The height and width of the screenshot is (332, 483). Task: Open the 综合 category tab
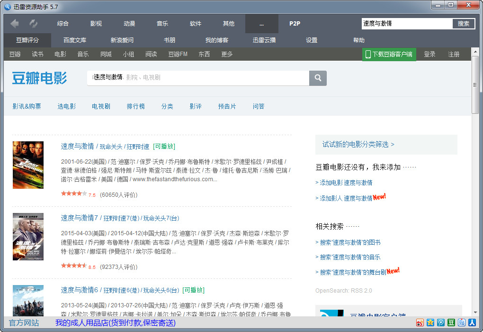63,23
